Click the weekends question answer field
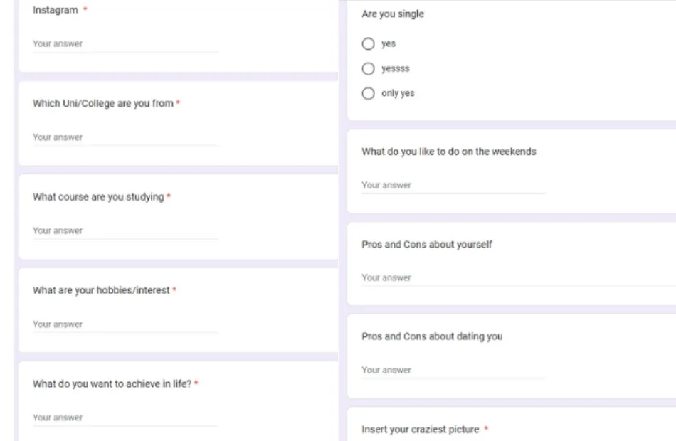 453,186
